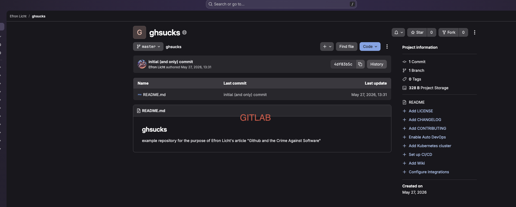Click Add CHANGELOG link
The height and width of the screenshot is (207, 516).
425,120
